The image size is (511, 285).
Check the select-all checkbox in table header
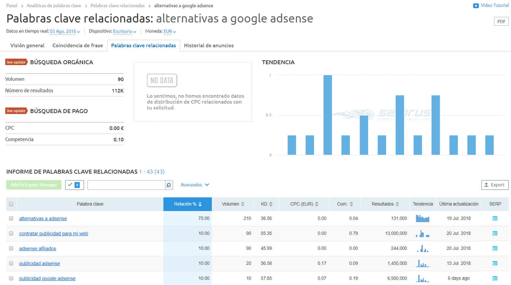[11, 204]
